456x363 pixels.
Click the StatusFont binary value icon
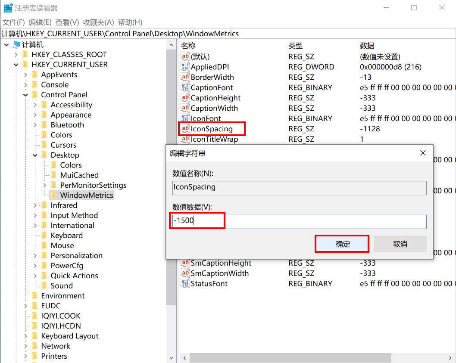(x=185, y=284)
